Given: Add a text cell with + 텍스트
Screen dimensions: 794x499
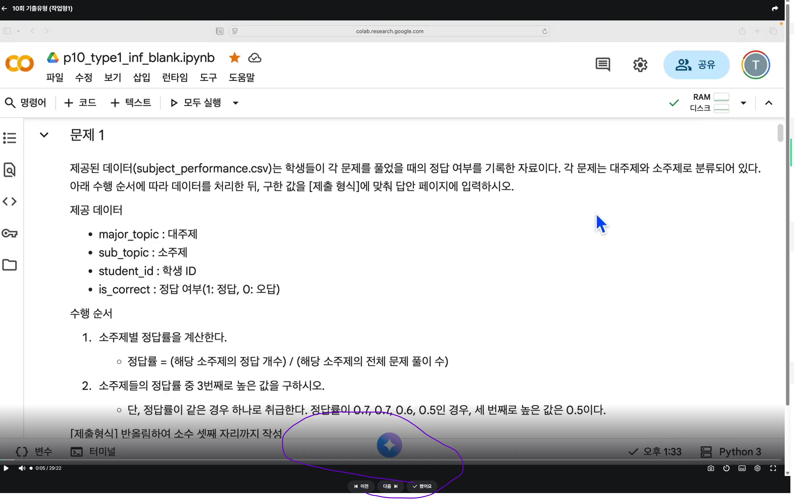Looking at the screenshot, I should [x=131, y=103].
